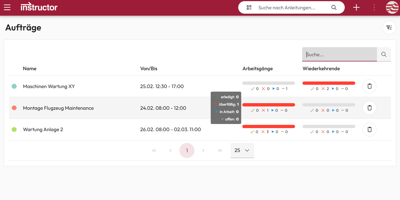Click the red Arbeitsgänge bar for Wartung Anlage 2
Screen dimensions: 400x200
tap(268, 126)
